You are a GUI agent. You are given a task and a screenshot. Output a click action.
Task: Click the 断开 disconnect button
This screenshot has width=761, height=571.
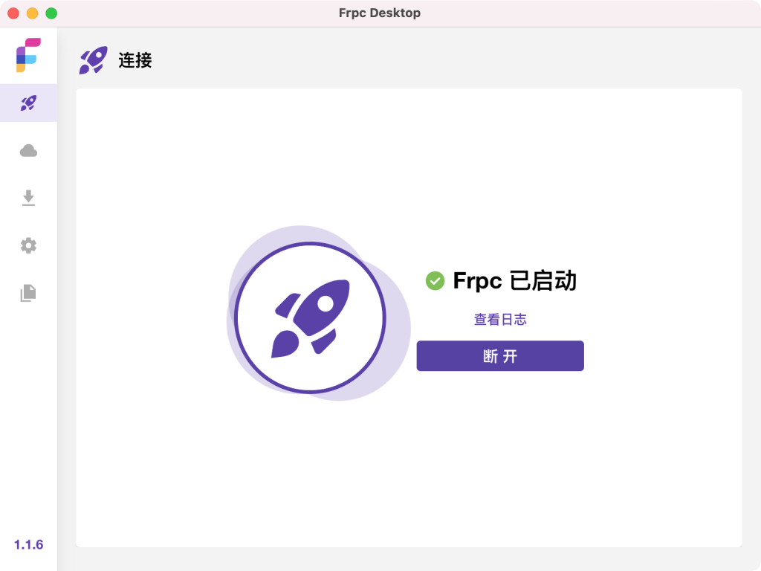500,356
